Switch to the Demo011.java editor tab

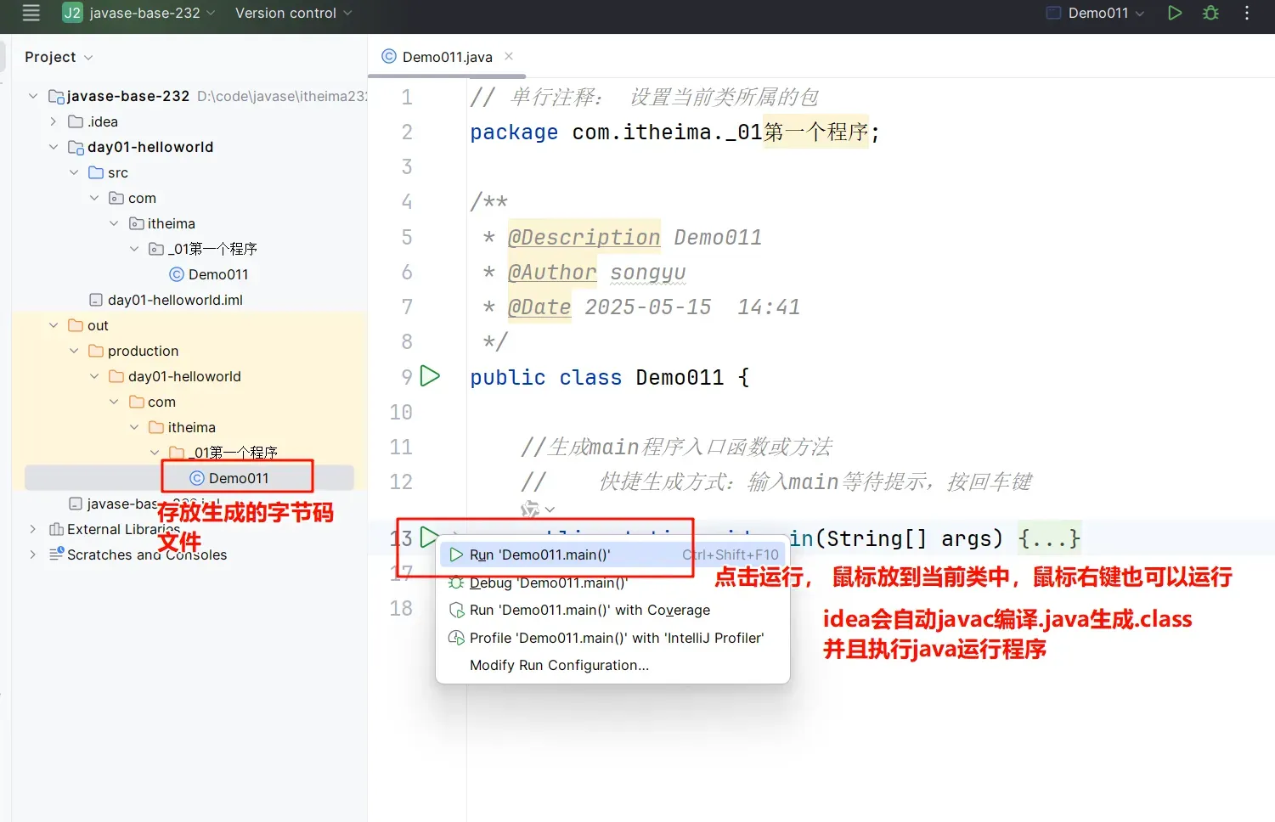[x=447, y=57]
